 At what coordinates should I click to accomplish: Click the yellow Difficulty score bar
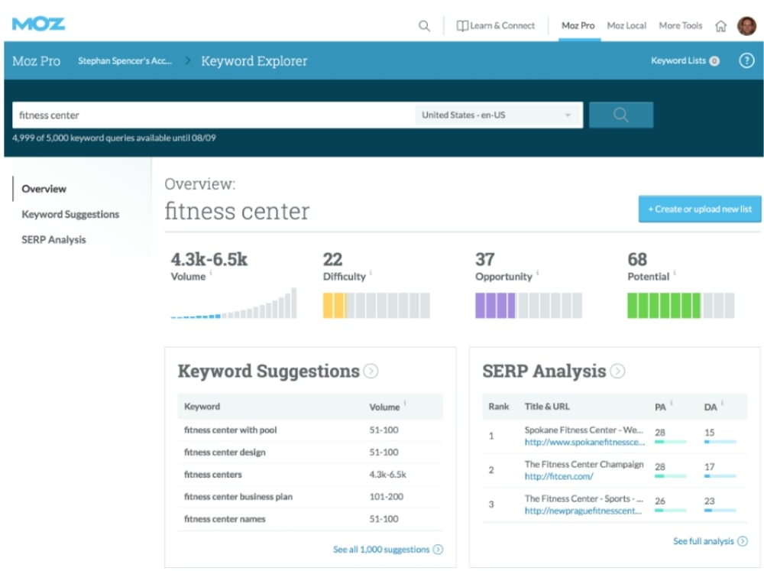click(376, 306)
